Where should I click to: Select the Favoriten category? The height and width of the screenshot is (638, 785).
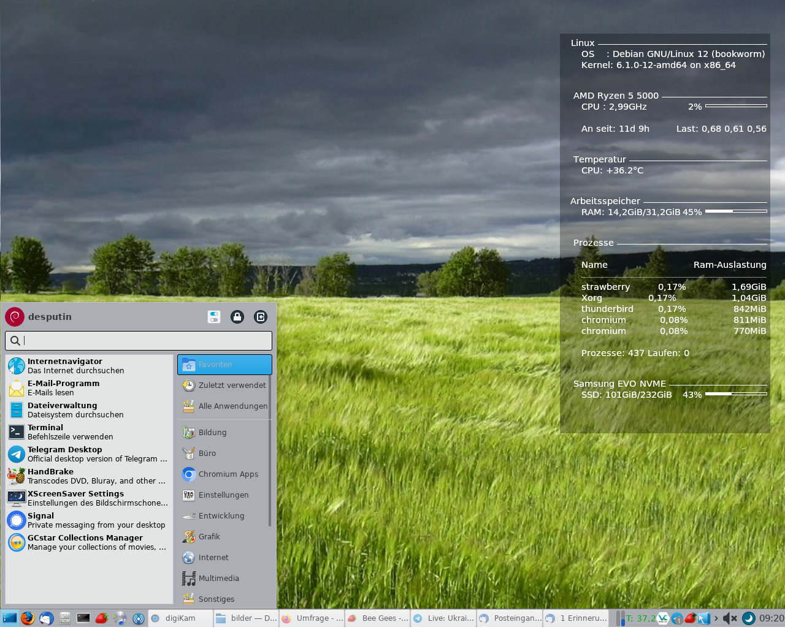(x=224, y=365)
